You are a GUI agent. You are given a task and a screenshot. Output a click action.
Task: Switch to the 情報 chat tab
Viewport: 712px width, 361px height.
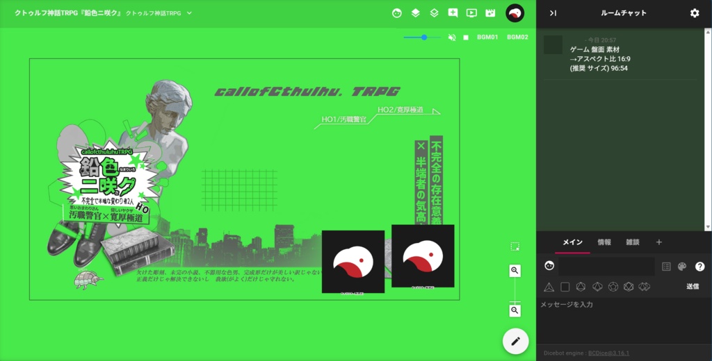point(604,242)
